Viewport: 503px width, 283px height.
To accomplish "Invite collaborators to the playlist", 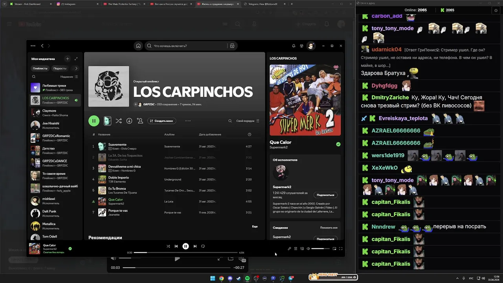I will pos(140,121).
